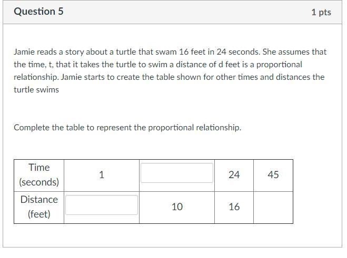Click the 16 feet table cell
The height and width of the screenshot is (258, 347).
[x=234, y=207]
